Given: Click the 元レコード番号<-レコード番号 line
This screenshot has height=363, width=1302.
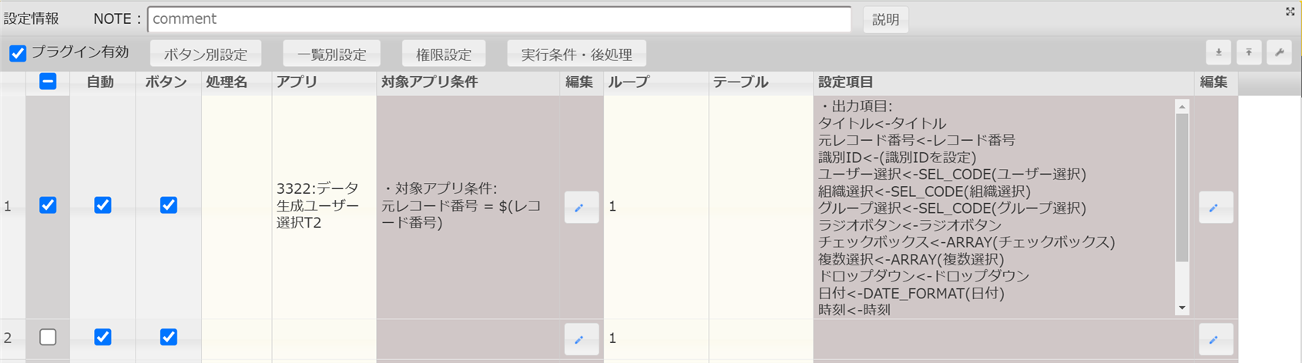Looking at the screenshot, I should [917, 140].
